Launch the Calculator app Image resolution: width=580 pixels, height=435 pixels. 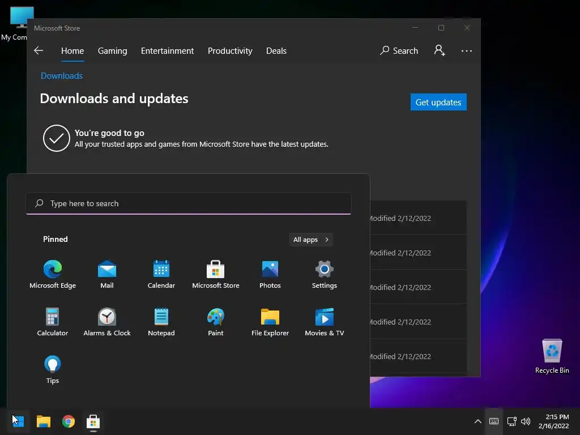click(53, 322)
